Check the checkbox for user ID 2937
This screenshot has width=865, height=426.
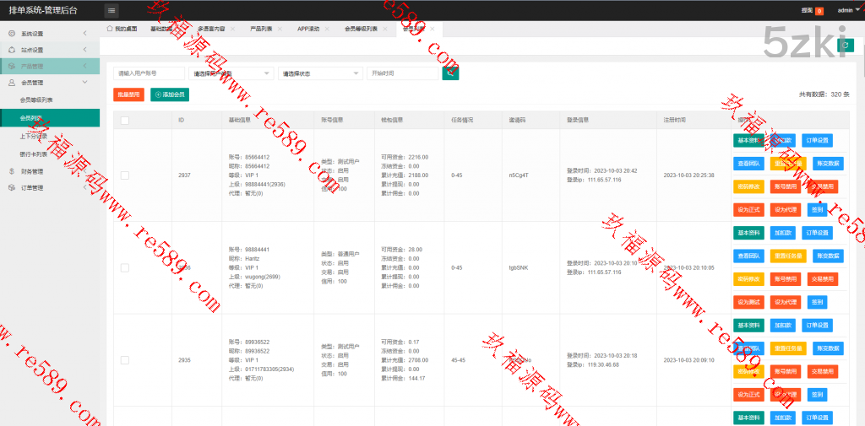125,175
